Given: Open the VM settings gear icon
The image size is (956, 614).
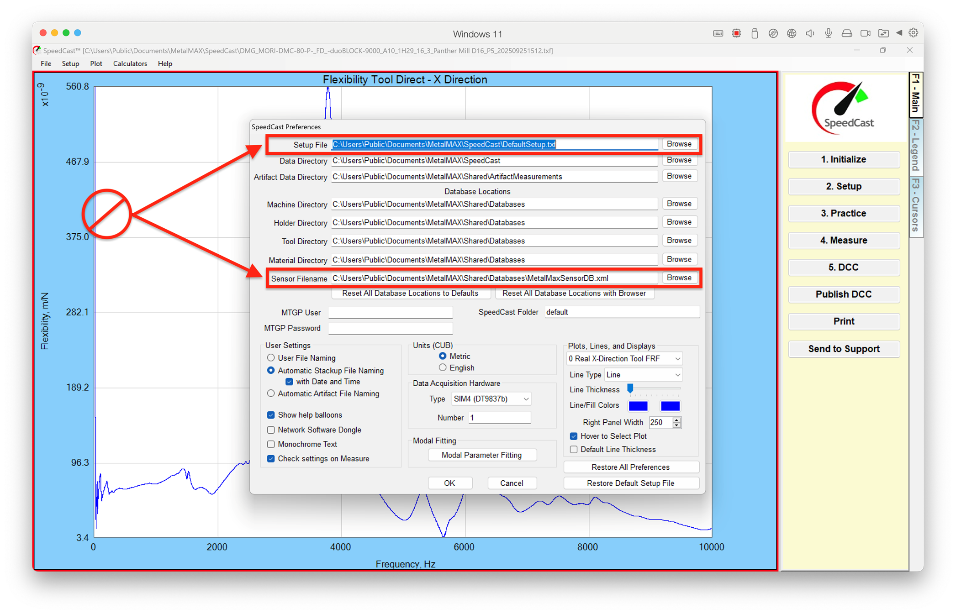Looking at the screenshot, I should (x=914, y=33).
